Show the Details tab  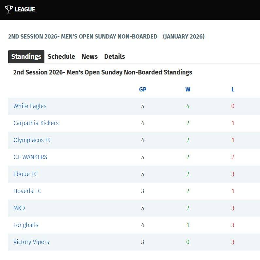(x=114, y=57)
